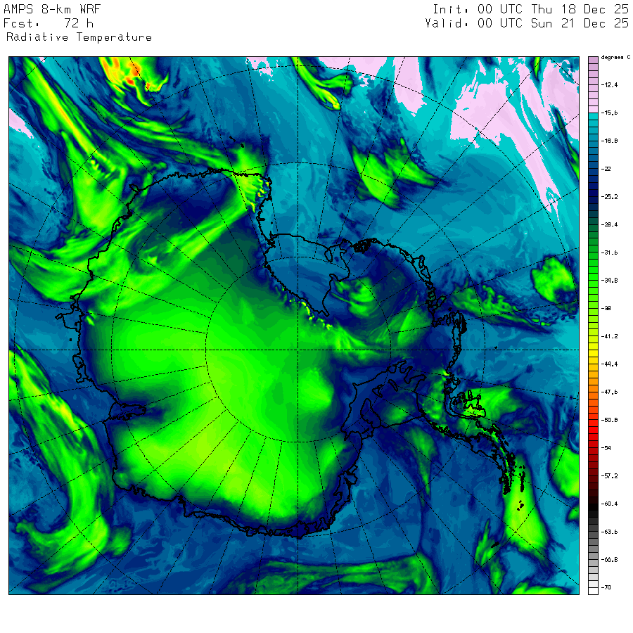
Task: Click the -66.8 colorbar tick label
Action: (609, 560)
